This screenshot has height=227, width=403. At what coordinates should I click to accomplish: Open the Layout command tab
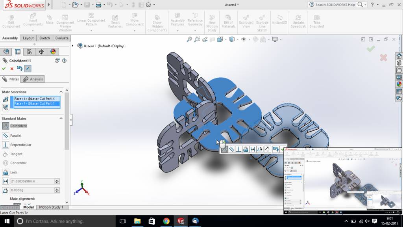pyautogui.click(x=28, y=38)
